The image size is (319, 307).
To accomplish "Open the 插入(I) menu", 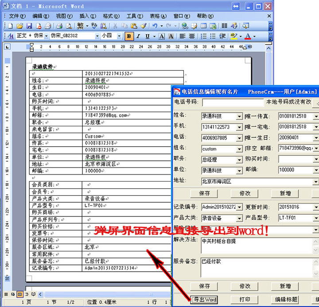I will pos(88,16).
